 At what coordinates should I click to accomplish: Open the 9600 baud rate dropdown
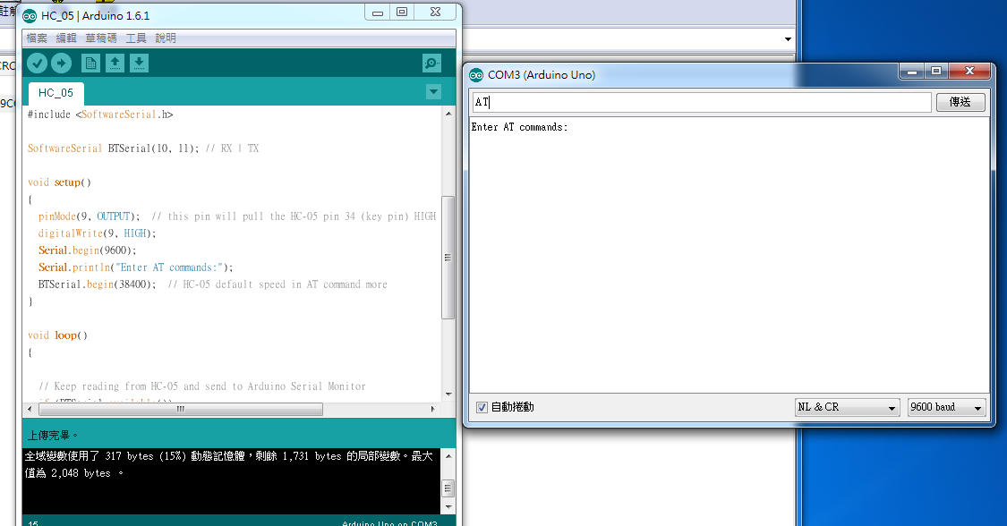tap(946, 407)
